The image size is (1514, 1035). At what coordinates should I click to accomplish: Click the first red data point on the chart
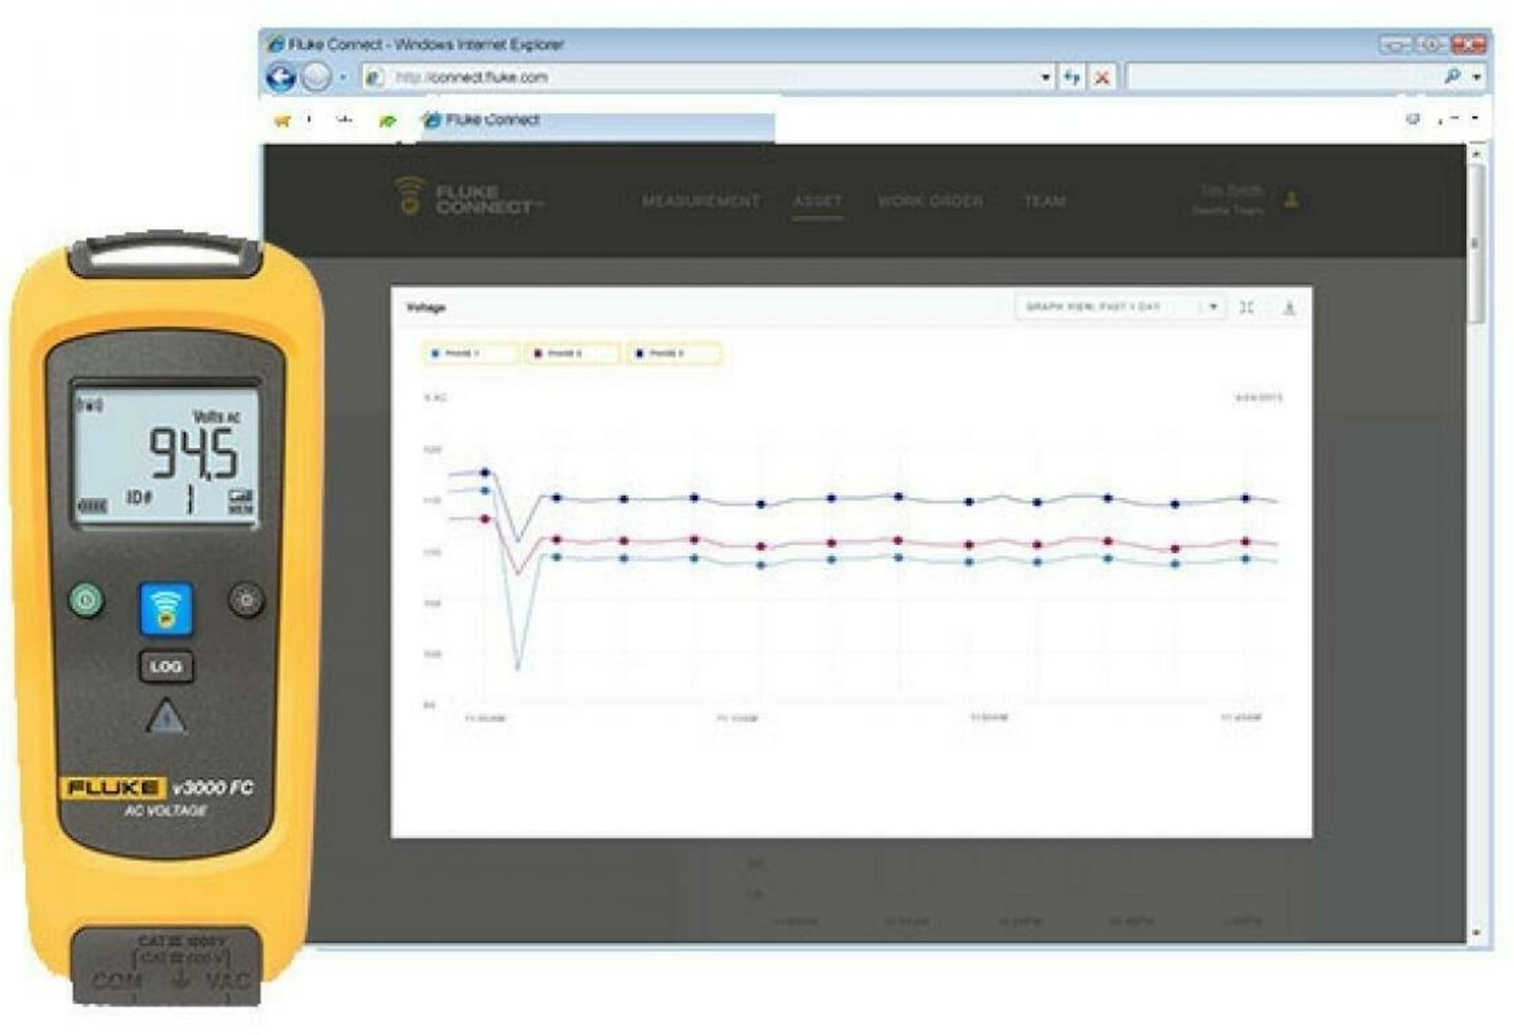coord(484,519)
